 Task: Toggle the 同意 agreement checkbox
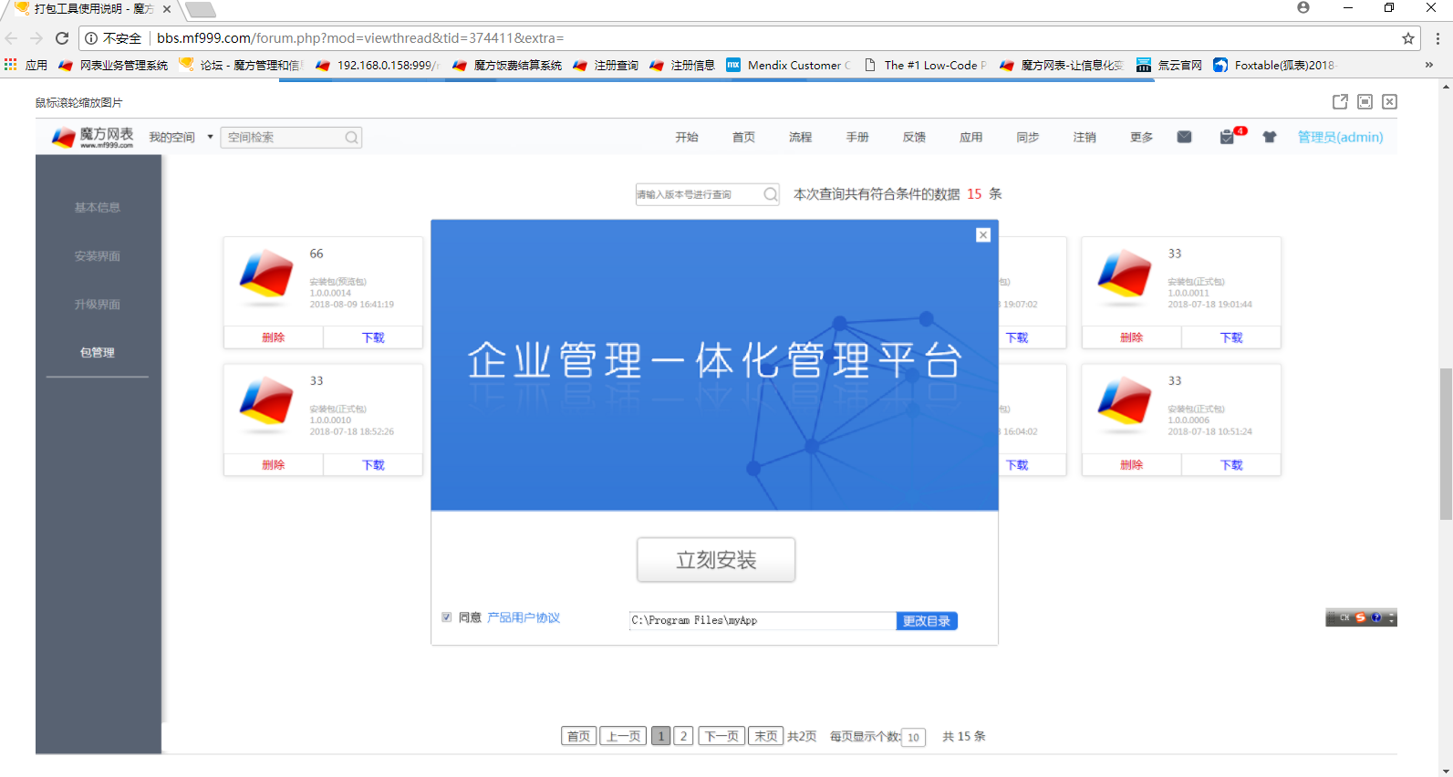[447, 617]
